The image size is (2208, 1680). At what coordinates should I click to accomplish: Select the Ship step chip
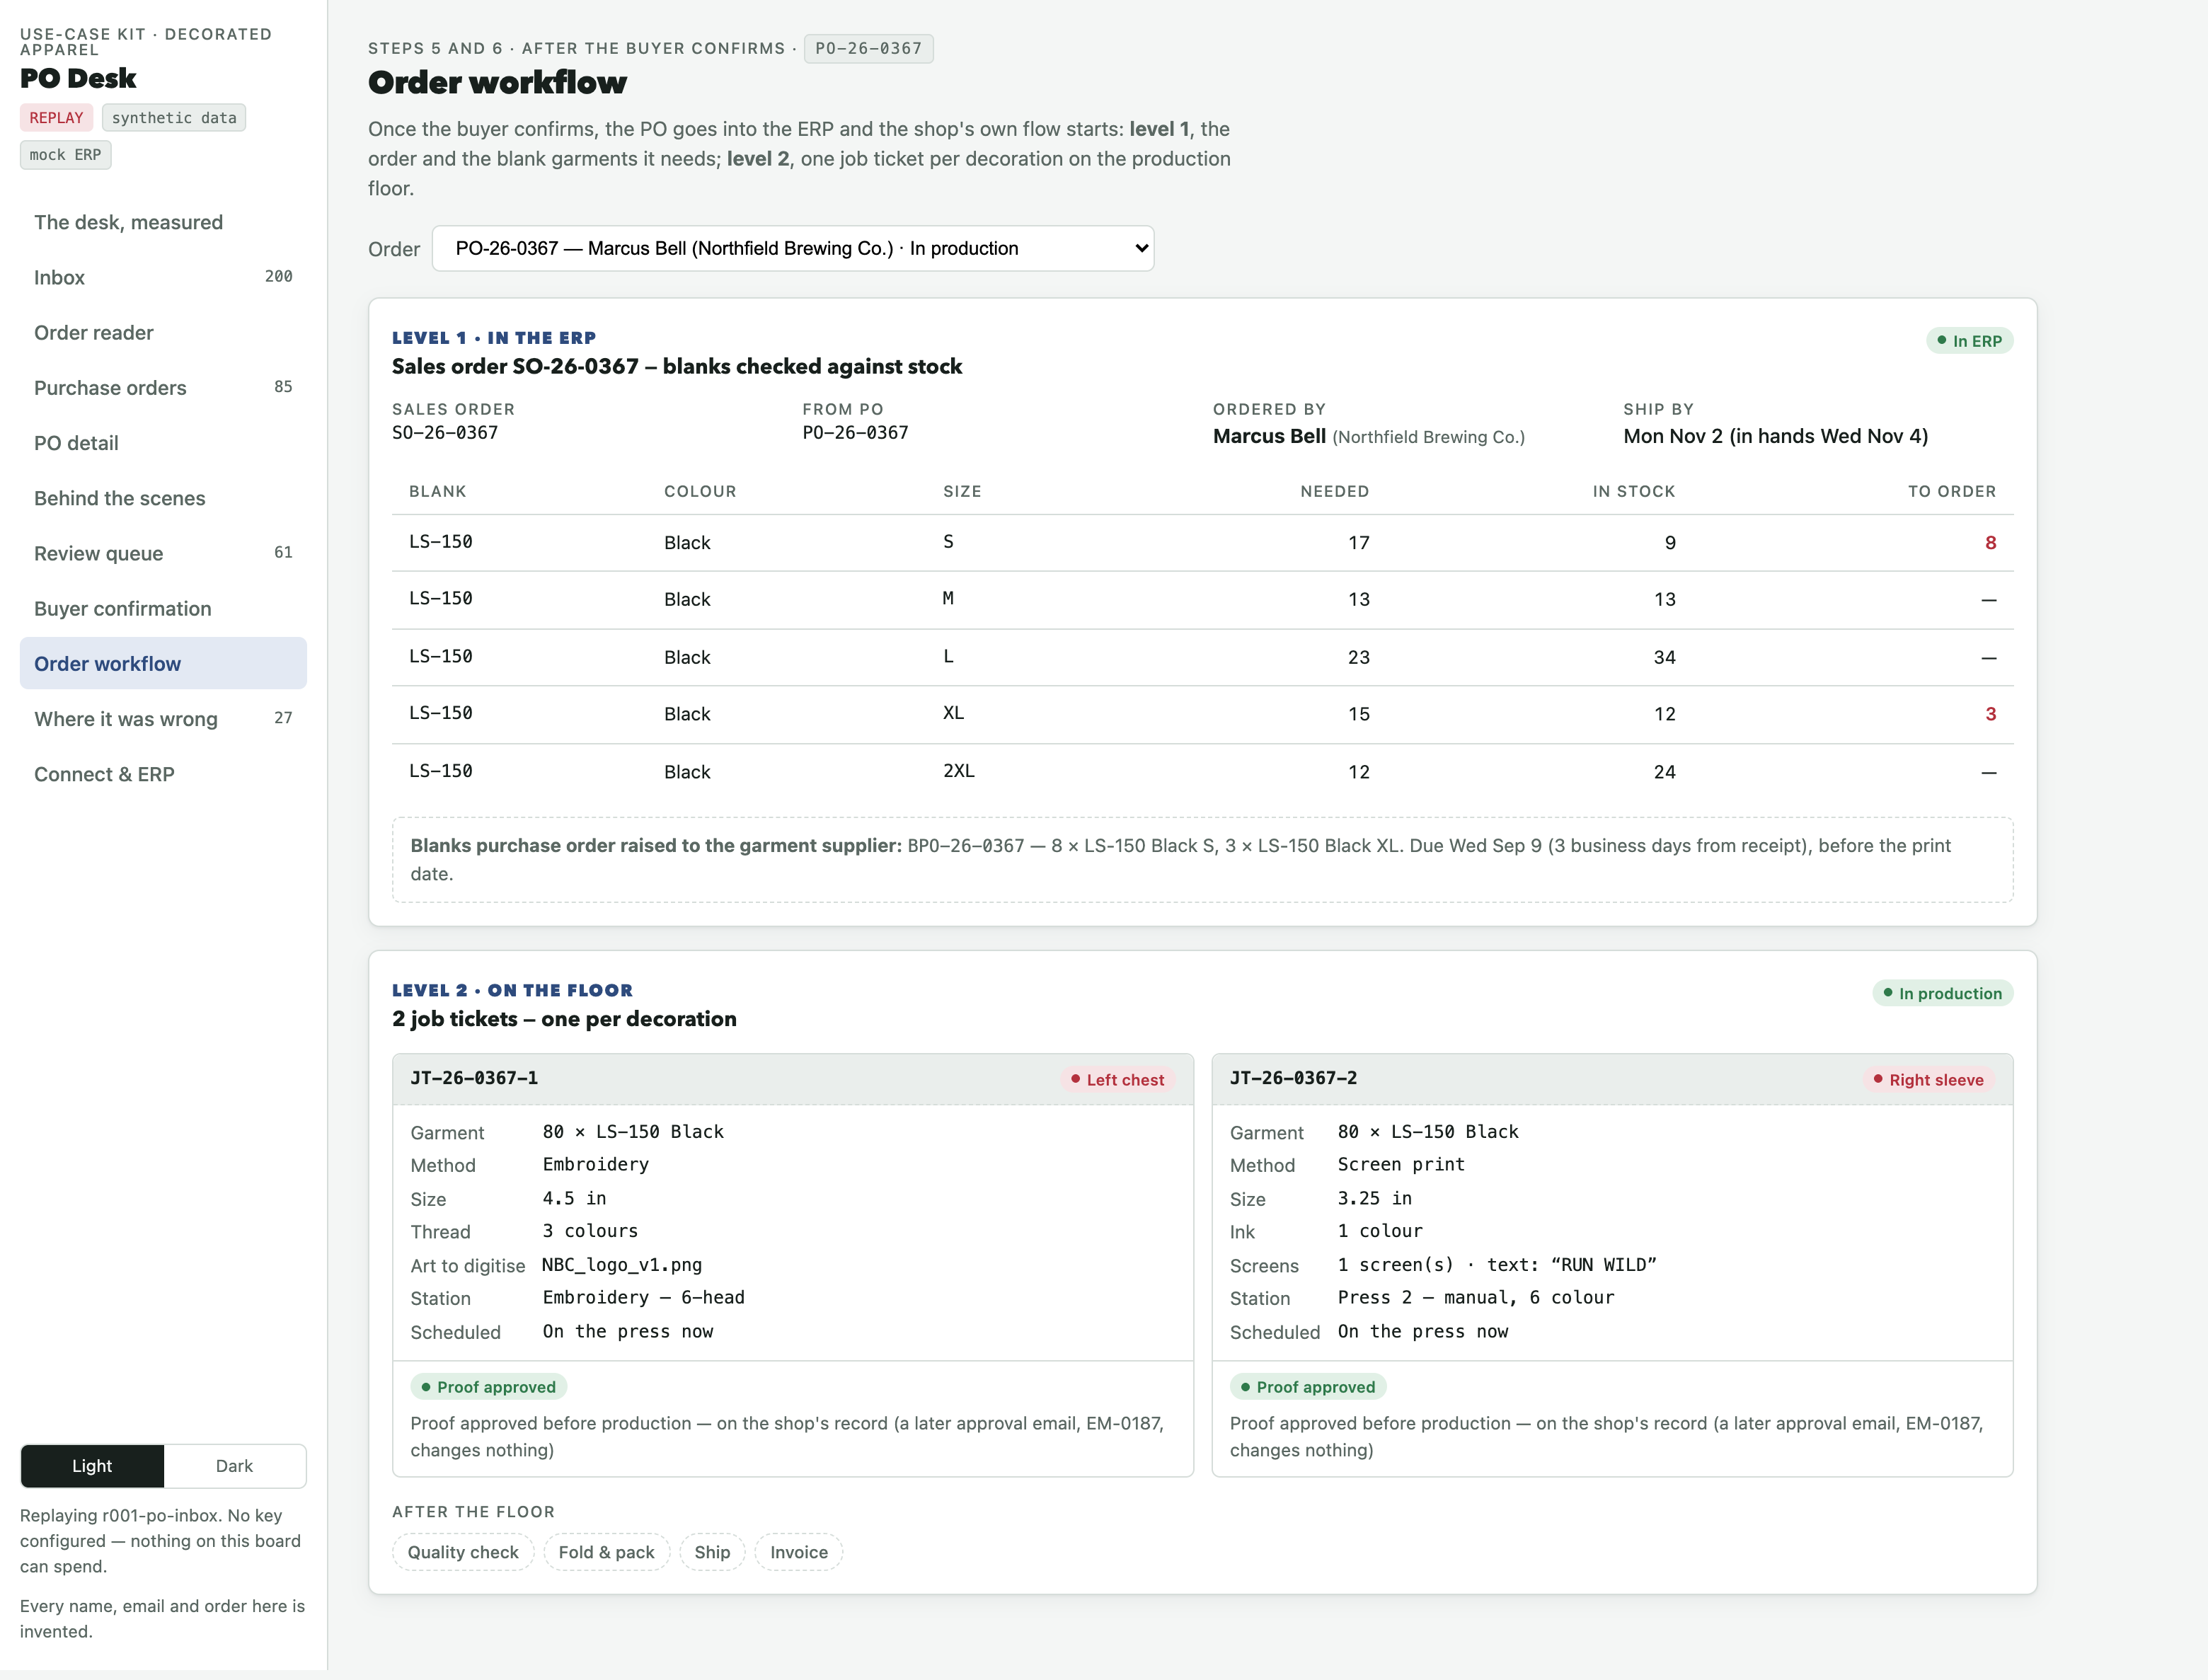712,1552
